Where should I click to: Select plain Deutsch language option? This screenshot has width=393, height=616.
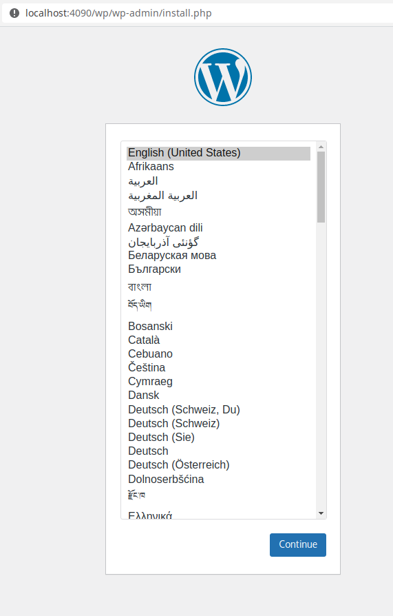point(219,451)
